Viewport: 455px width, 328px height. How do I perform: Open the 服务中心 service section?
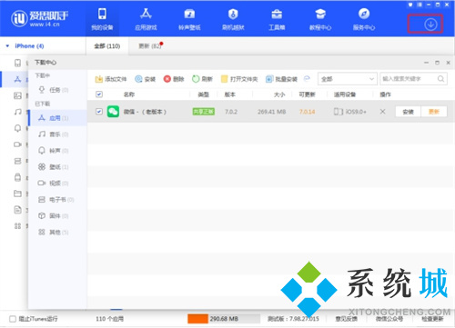coord(364,19)
